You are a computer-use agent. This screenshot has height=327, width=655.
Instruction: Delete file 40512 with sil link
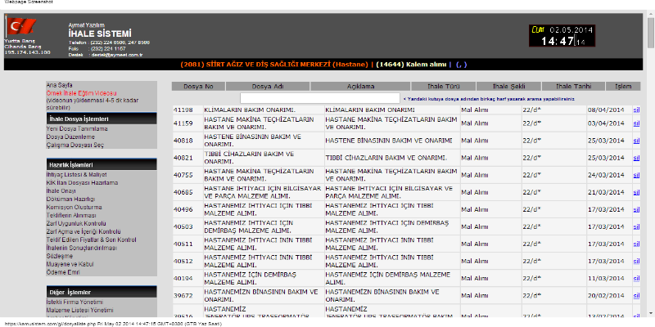coord(636,261)
